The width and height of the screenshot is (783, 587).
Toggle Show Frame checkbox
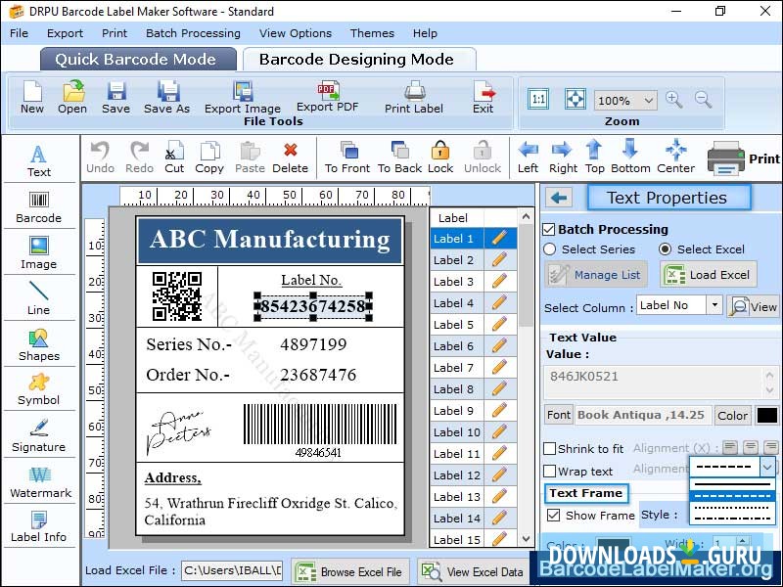(553, 515)
